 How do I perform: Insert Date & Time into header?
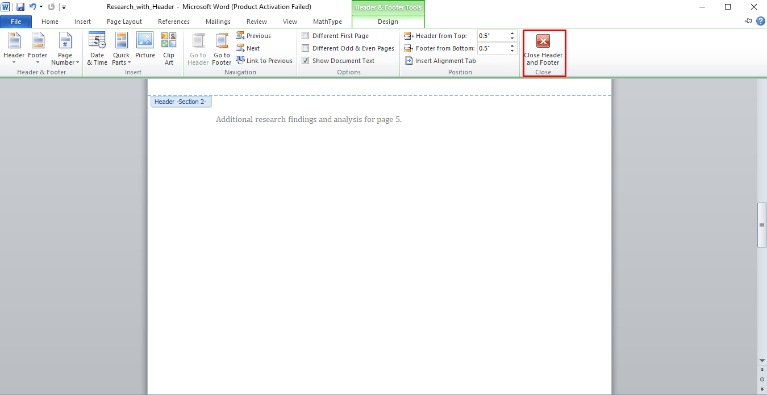[x=97, y=49]
